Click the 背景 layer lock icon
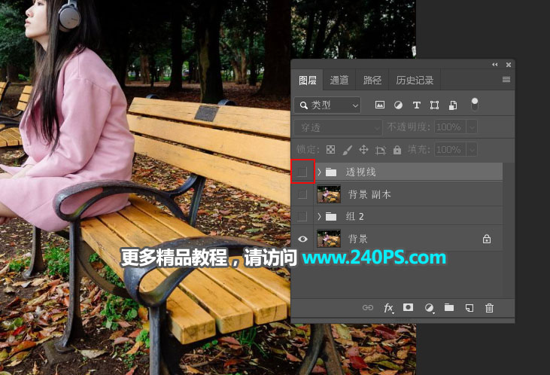The width and height of the screenshot is (550, 375). [487, 239]
